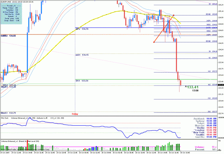Viewport: 224px width, 154px height.
Task: Click the large green 133.41 price readout
Action: pos(192,87)
